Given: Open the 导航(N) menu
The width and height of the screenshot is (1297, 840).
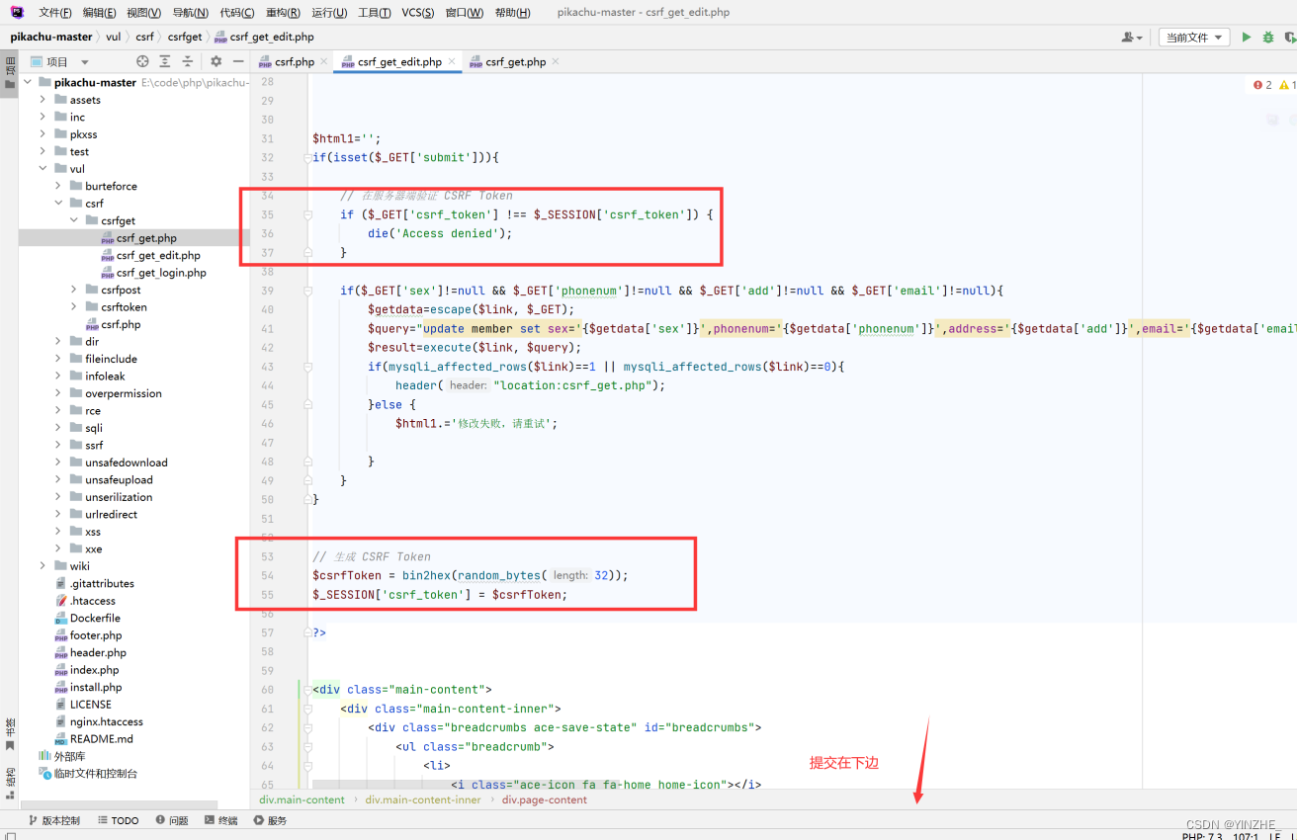Looking at the screenshot, I should tap(190, 13).
